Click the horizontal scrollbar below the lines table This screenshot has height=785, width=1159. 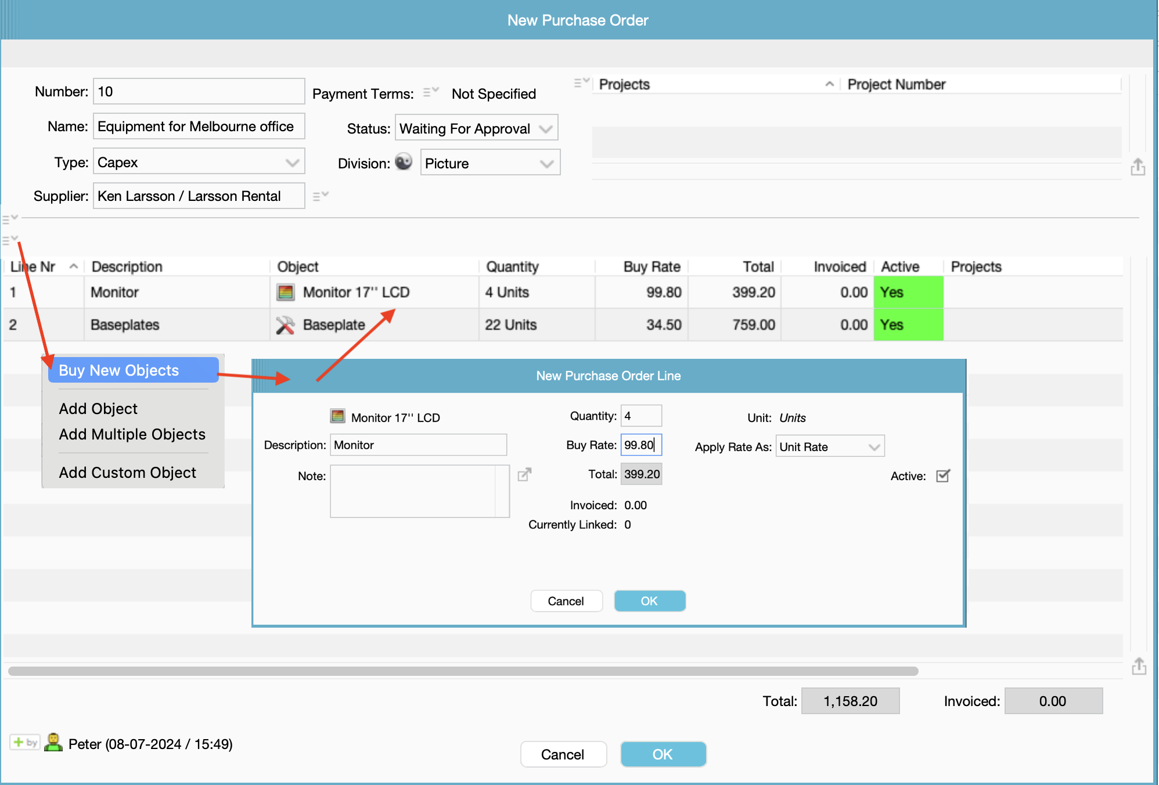(463, 671)
